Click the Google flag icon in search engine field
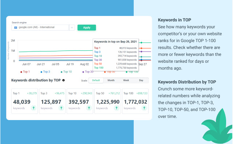Image resolution: width=233 pixels, height=144 pixels. coord(16,28)
